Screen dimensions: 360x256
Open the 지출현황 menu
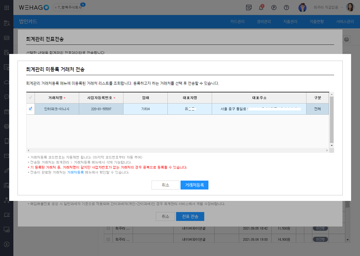(317, 22)
